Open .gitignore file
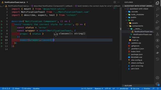This screenshot has width=161, height=90. (x=138, y=46)
